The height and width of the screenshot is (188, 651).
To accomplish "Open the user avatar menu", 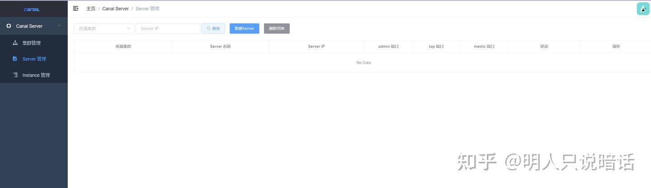I will click(643, 9).
